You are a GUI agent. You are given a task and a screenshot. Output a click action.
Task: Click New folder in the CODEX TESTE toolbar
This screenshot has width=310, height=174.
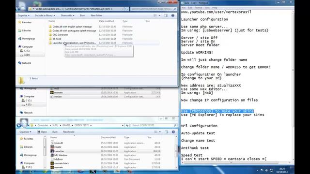pyautogui.click(x=69, y=132)
